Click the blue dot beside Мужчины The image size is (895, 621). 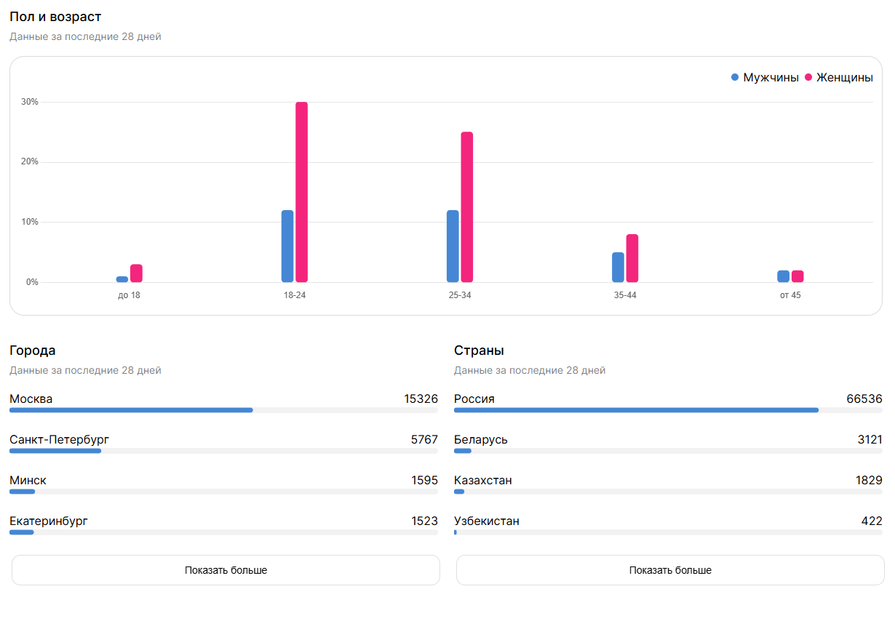[x=735, y=78]
